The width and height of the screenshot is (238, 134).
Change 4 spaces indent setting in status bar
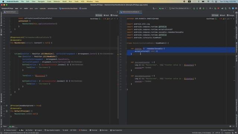(227, 133)
